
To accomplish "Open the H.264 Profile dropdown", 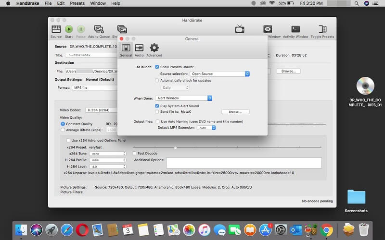I will pyautogui.click(x=108, y=160).
